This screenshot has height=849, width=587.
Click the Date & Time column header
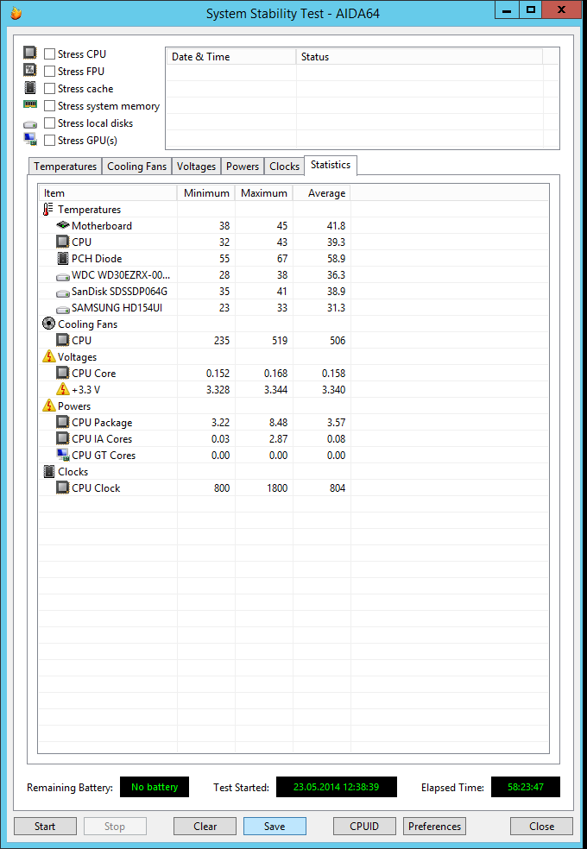[231, 57]
